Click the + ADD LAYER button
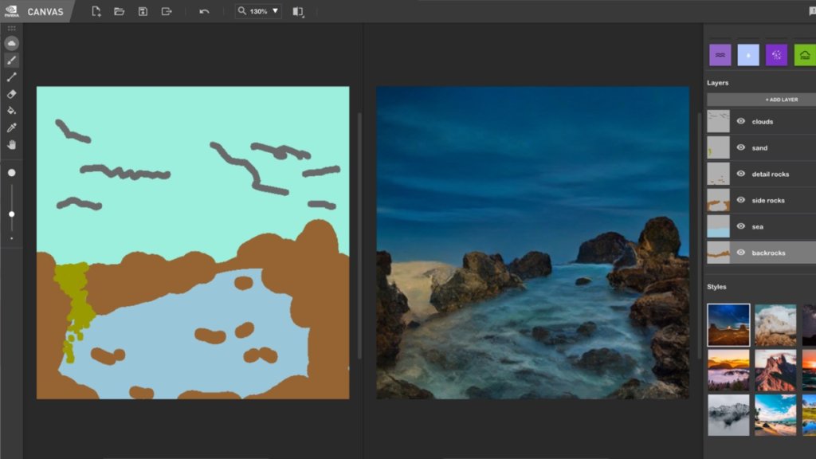 (761, 100)
